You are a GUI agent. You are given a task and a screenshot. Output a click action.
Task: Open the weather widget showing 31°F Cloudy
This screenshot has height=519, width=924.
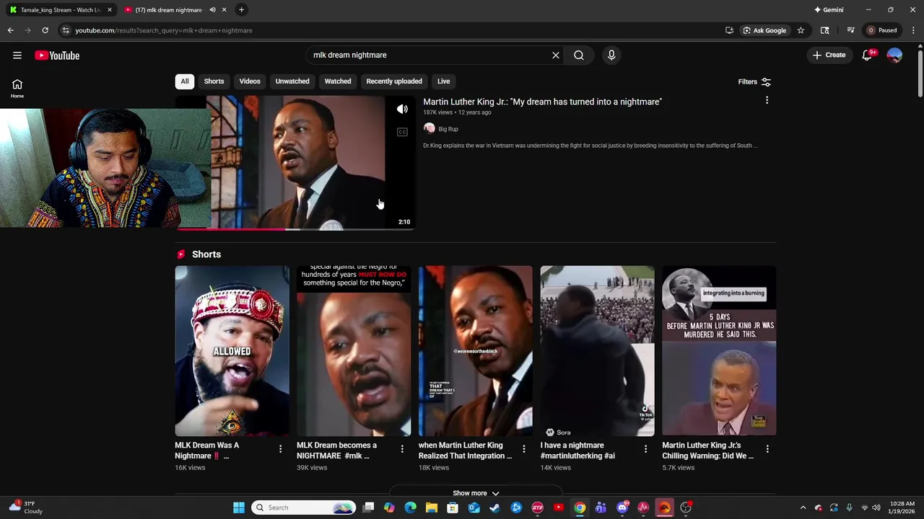coord(27,507)
